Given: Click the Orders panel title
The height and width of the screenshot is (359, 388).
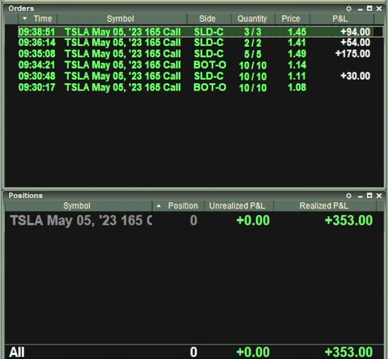Looking at the screenshot, I should [x=21, y=8].
